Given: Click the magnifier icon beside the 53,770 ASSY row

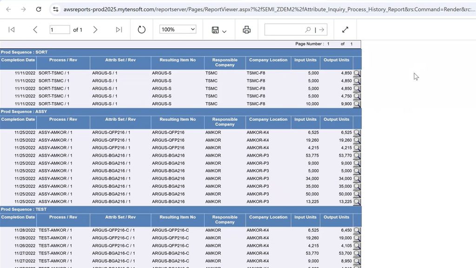Looking at the screenshot, I should pyautogui.click(x=357, y=155).
